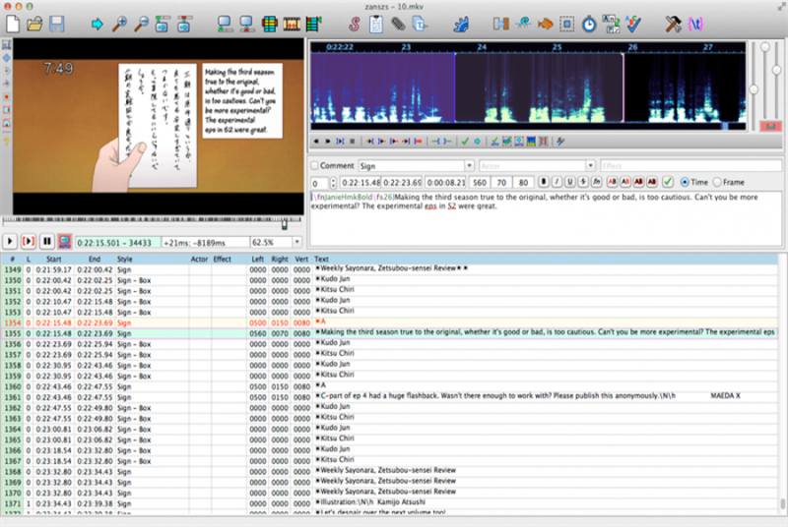Open the 62.5% video zoom dropdown
Image resolution: width=788 pixels, height=527 pixels.
[x=297, y=242]
